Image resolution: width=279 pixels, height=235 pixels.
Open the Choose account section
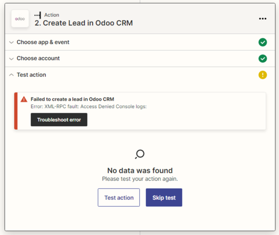coord(38,58)
